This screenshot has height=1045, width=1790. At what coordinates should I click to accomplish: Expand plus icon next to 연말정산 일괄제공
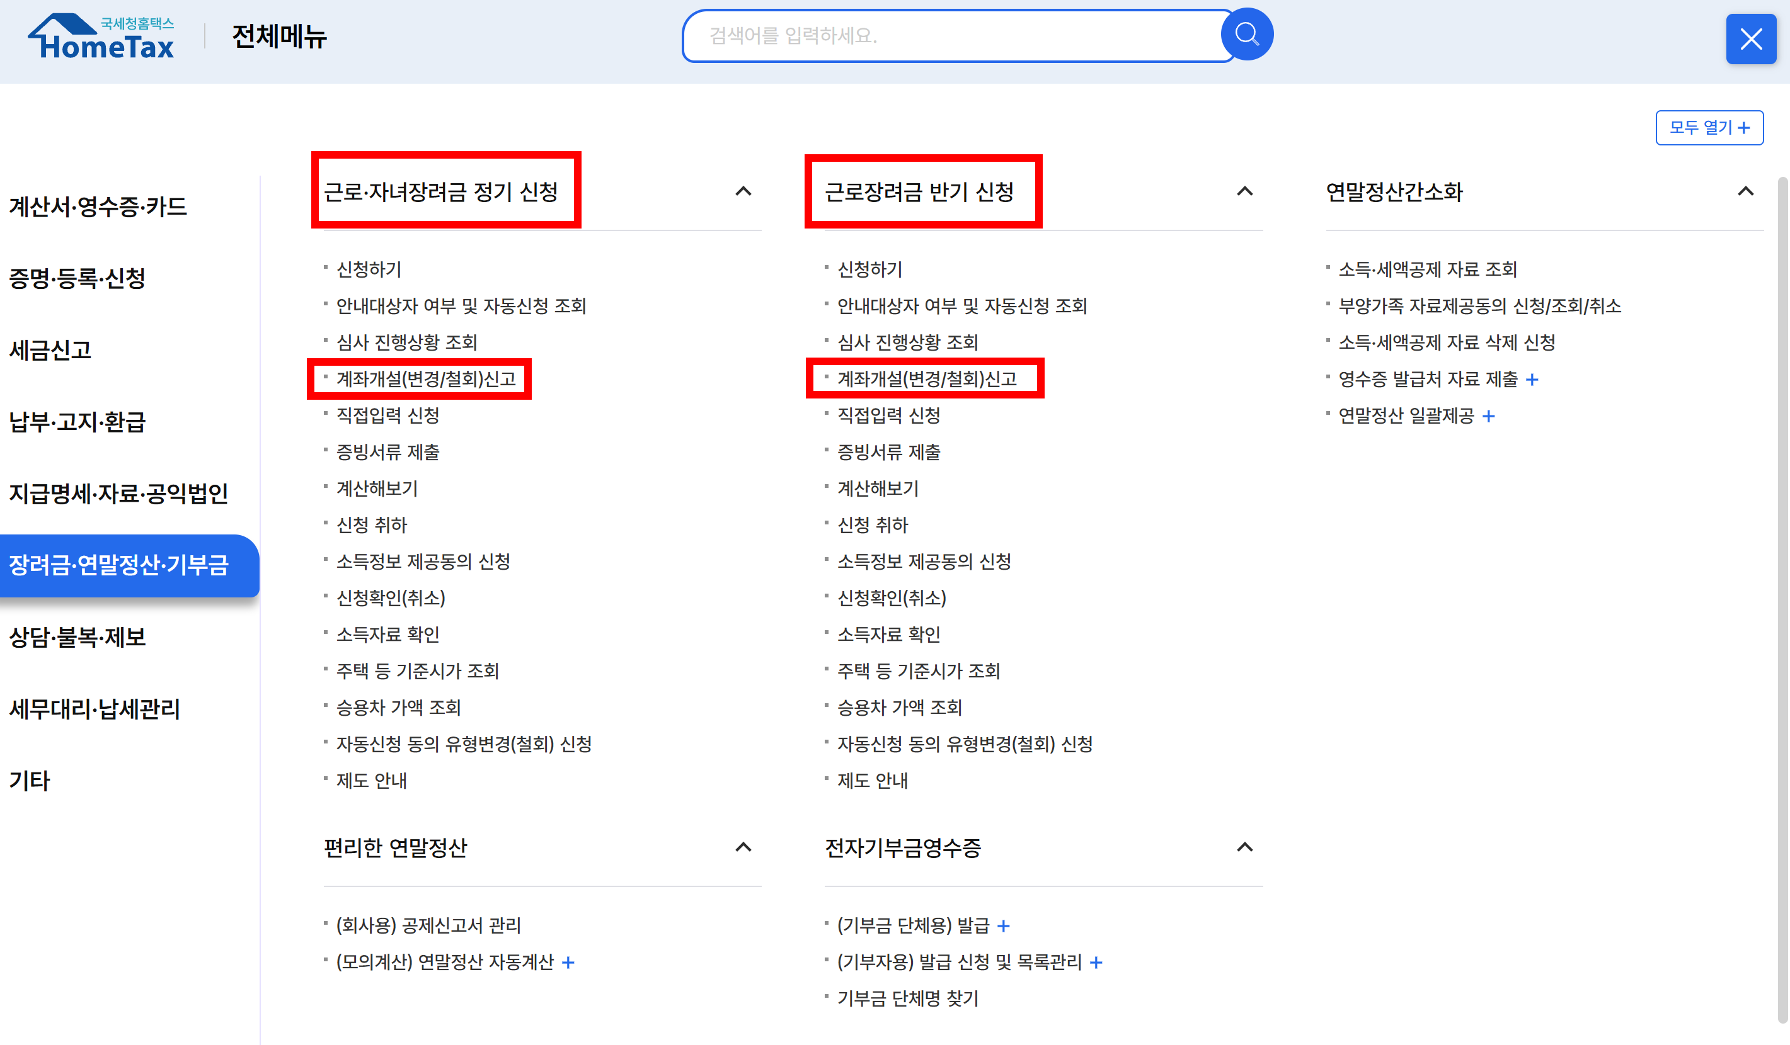tap(1489, 417)
